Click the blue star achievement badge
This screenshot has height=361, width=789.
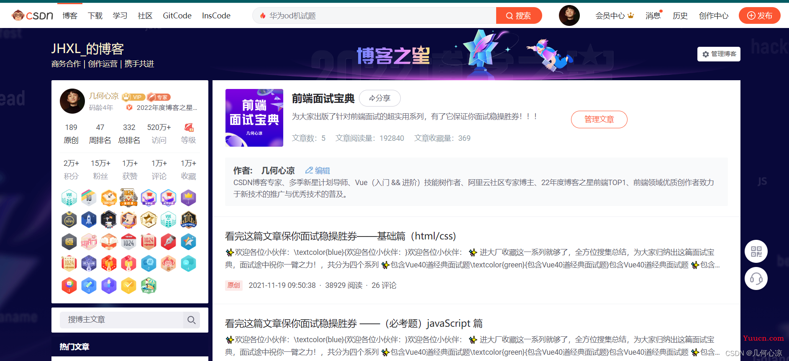[189, 242]
